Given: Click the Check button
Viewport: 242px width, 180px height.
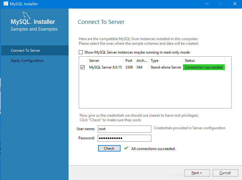Looking at the screenshot, I should click(x=109, y=148).
